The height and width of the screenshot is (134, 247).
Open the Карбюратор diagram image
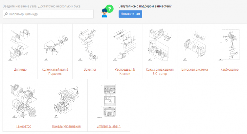[x=229, y=45]
